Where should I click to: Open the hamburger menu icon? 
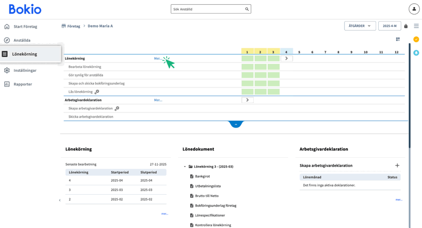coord(416,26)
